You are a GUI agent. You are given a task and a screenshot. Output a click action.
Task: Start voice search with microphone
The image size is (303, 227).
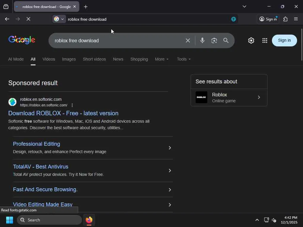[202, 40]
